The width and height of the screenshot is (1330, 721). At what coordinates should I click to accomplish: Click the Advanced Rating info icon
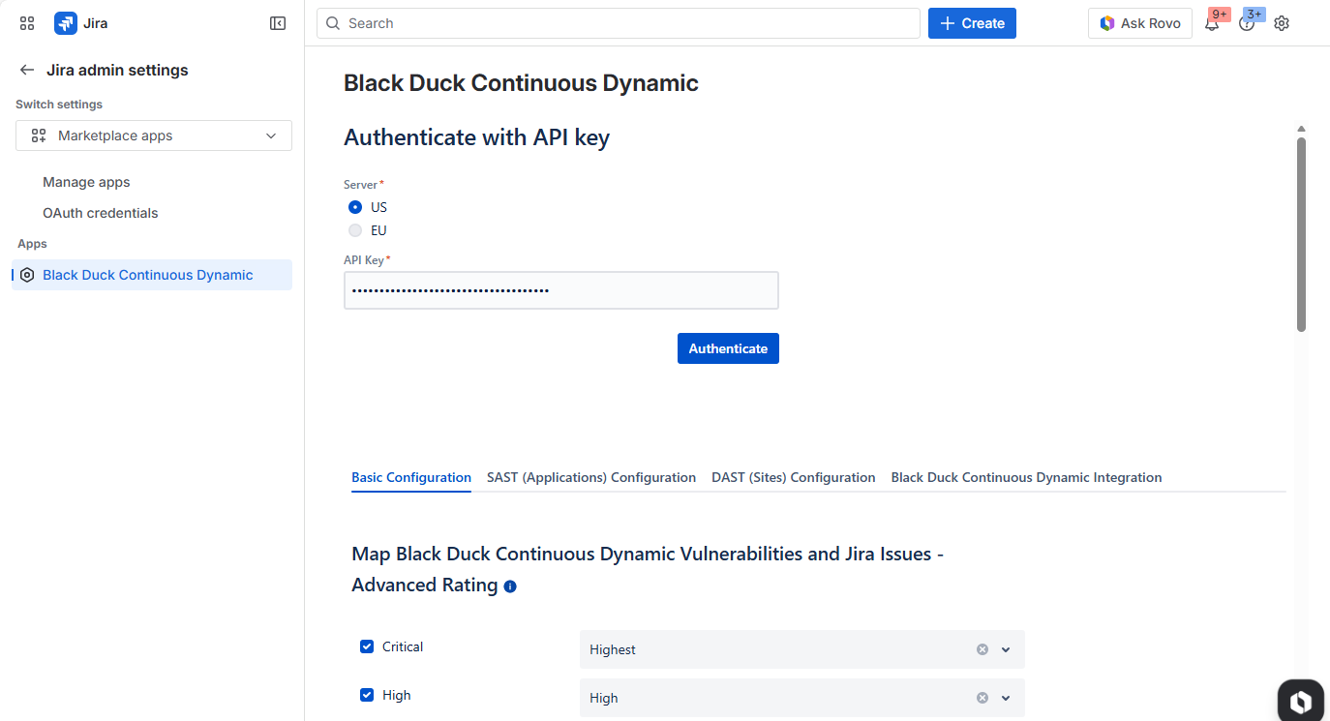510,586
